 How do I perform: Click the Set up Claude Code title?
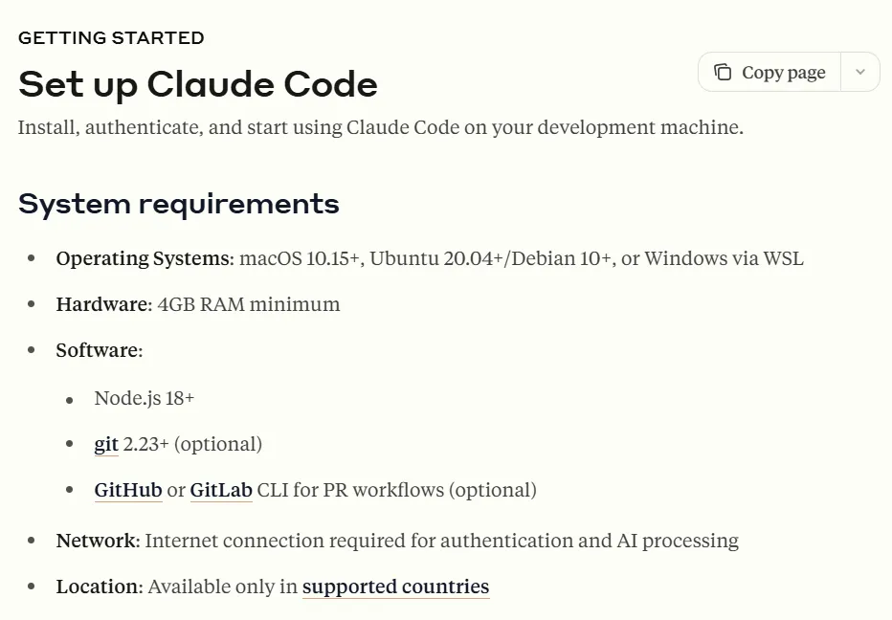(x=198, y=85)
